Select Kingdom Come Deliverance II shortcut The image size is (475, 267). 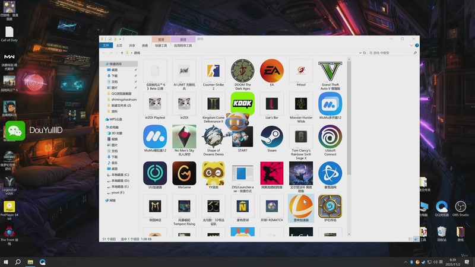[x=213, y=107]
